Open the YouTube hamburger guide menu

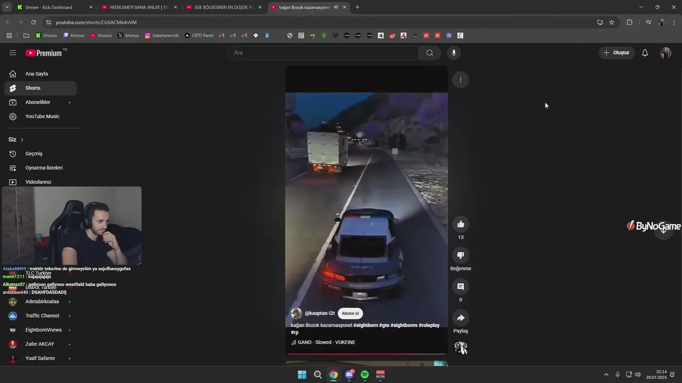point(13,53)
